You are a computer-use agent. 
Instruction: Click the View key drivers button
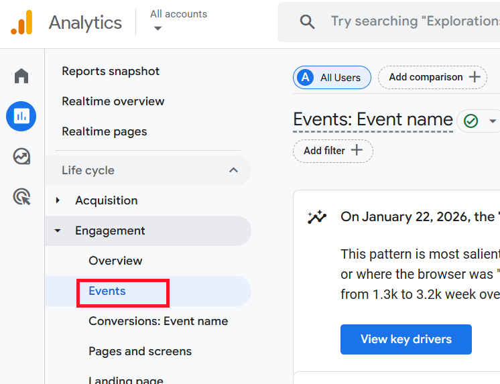[x=405, y=339]
